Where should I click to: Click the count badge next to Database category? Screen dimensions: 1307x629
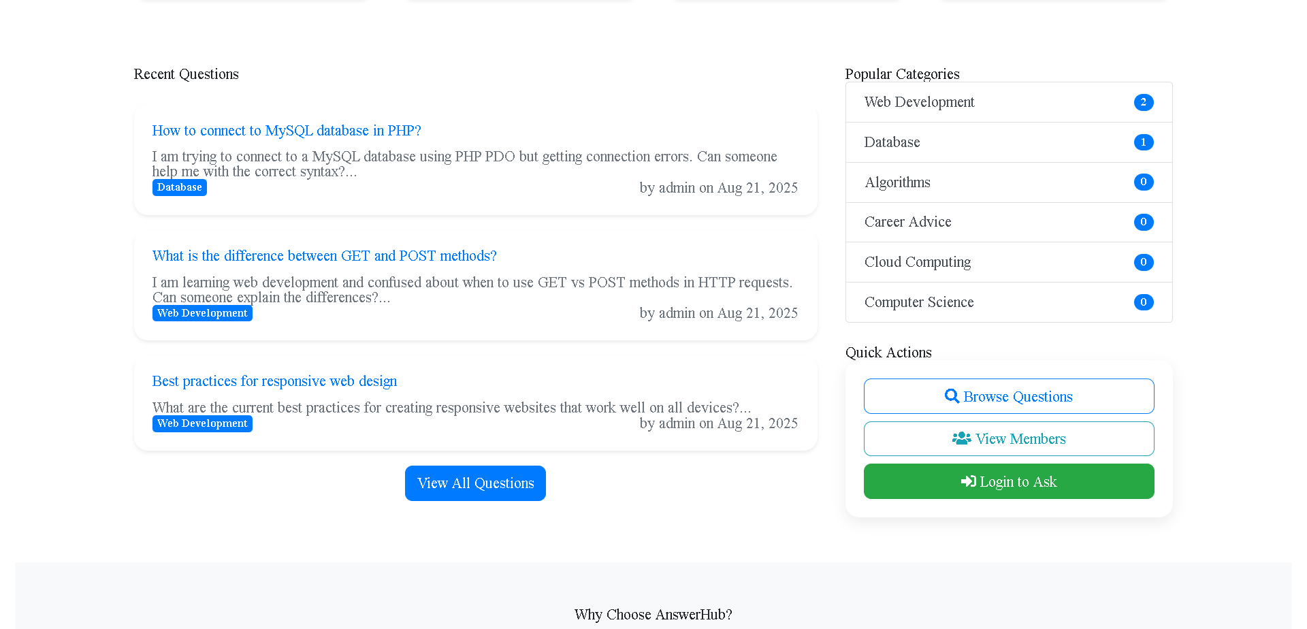1144,142
